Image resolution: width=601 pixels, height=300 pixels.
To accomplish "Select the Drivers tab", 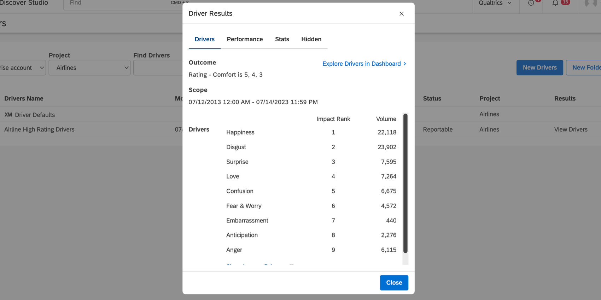I will 205,39.
